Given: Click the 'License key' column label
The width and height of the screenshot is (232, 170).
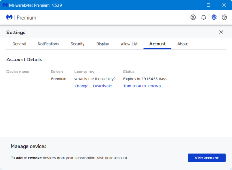Looking at the screenshot, I should point(84,72).
